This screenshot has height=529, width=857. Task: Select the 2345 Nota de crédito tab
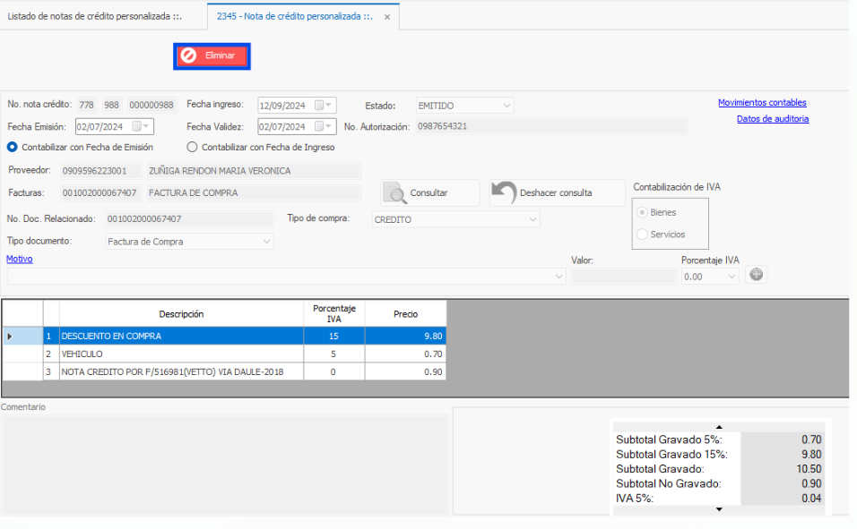[294, 17]
